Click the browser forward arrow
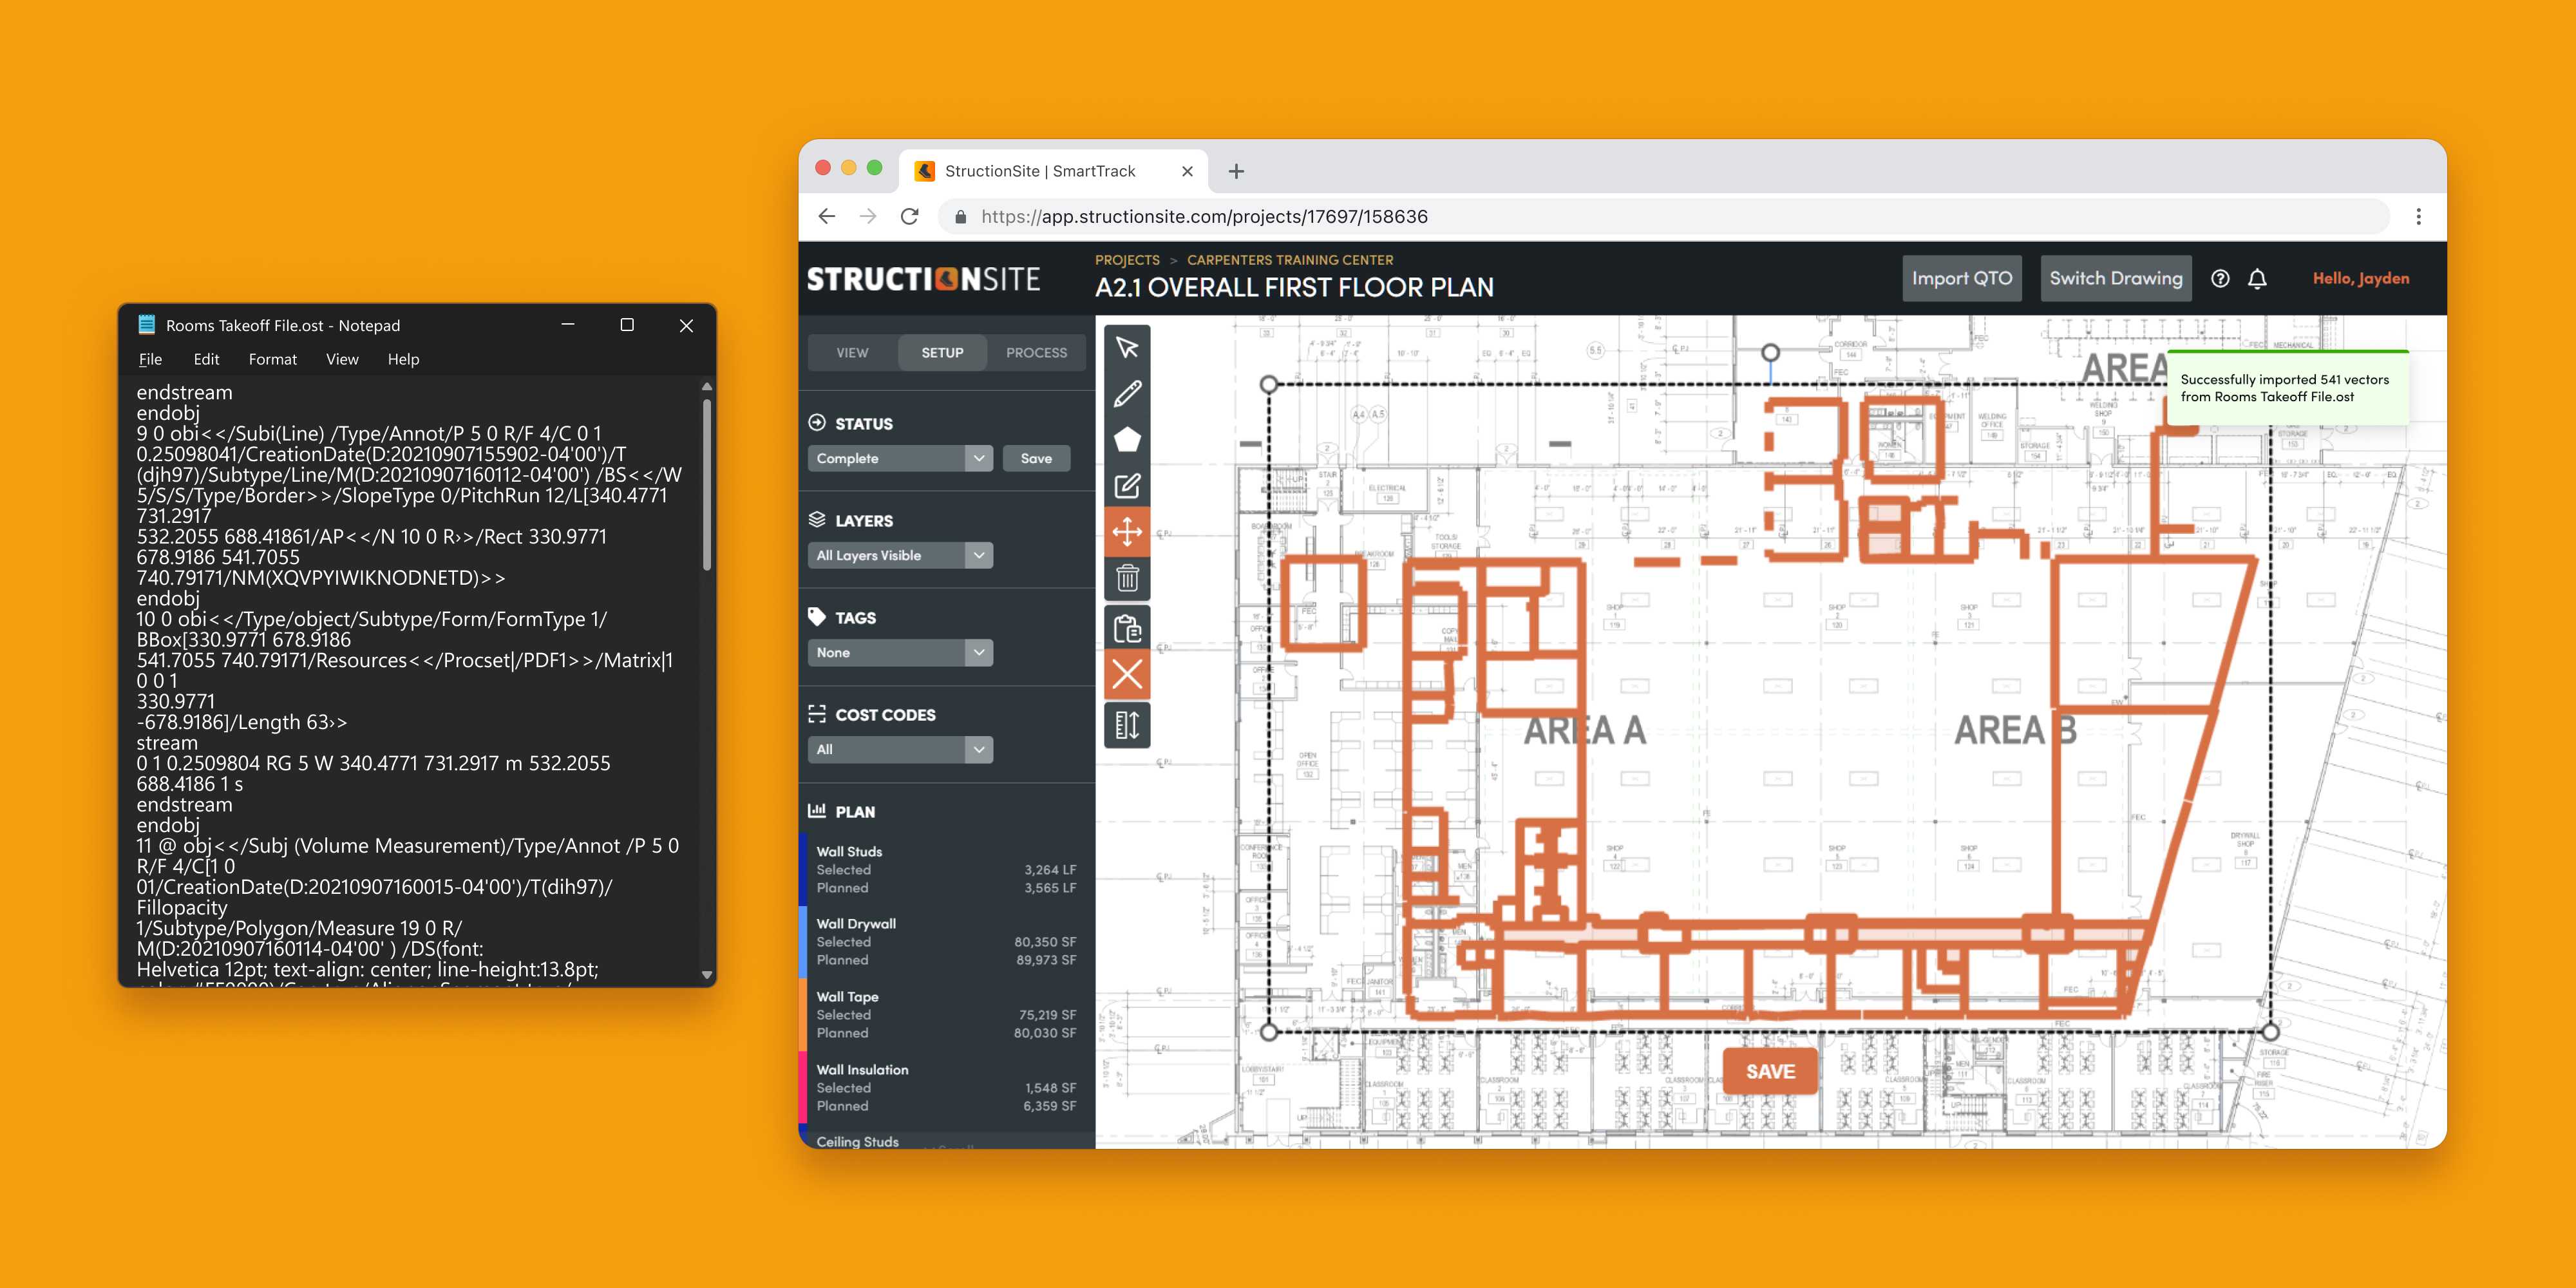Viewport: 2576px width, 1288px height. (x=867, y=216)
